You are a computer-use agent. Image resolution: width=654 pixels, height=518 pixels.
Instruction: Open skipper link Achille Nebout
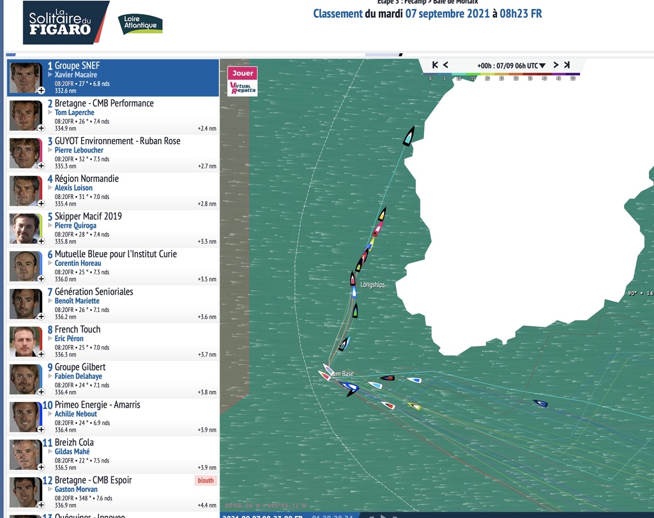76,414
